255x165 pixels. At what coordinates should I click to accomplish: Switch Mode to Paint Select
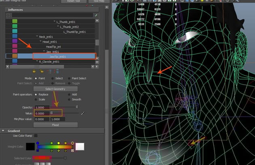[69, 78]
